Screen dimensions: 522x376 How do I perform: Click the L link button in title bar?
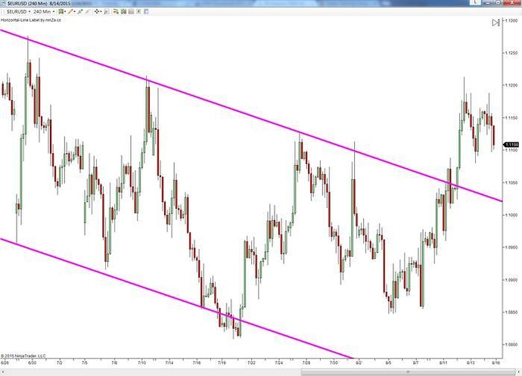(x=475, y=2)
